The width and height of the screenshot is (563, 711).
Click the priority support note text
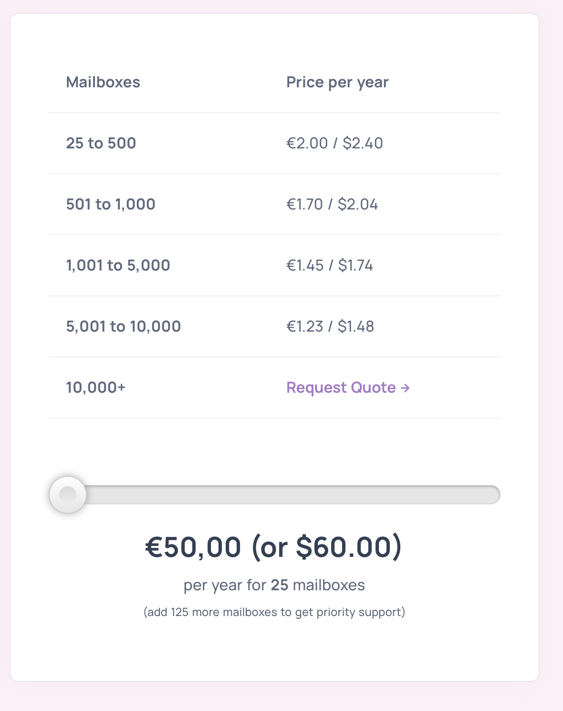(x=274, y=612)
